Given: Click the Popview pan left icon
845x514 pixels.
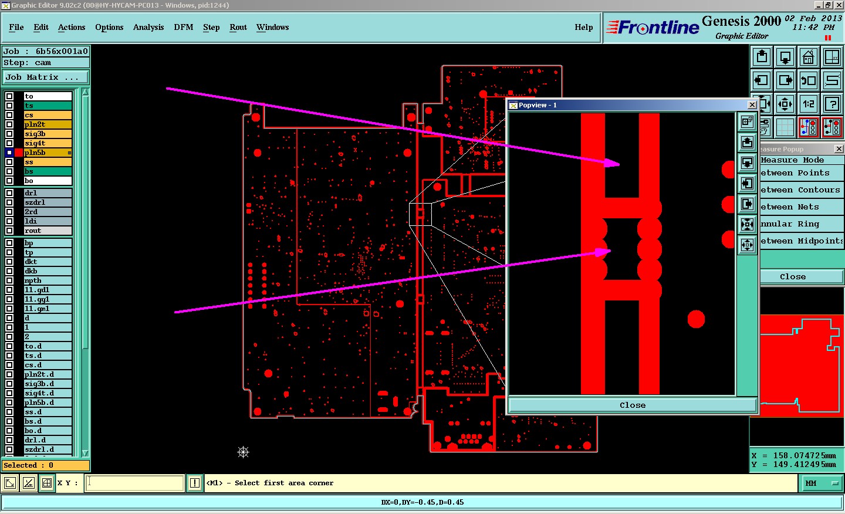Looking at the screenshot, I should pos(747,183).
